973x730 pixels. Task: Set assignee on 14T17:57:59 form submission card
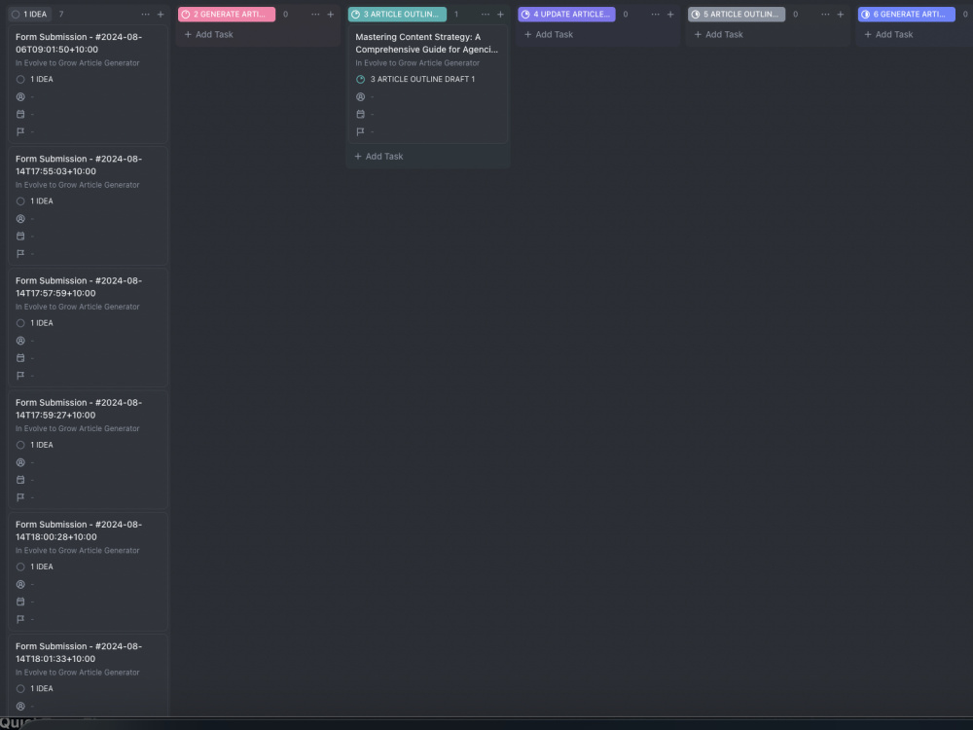tap(20, 341)
